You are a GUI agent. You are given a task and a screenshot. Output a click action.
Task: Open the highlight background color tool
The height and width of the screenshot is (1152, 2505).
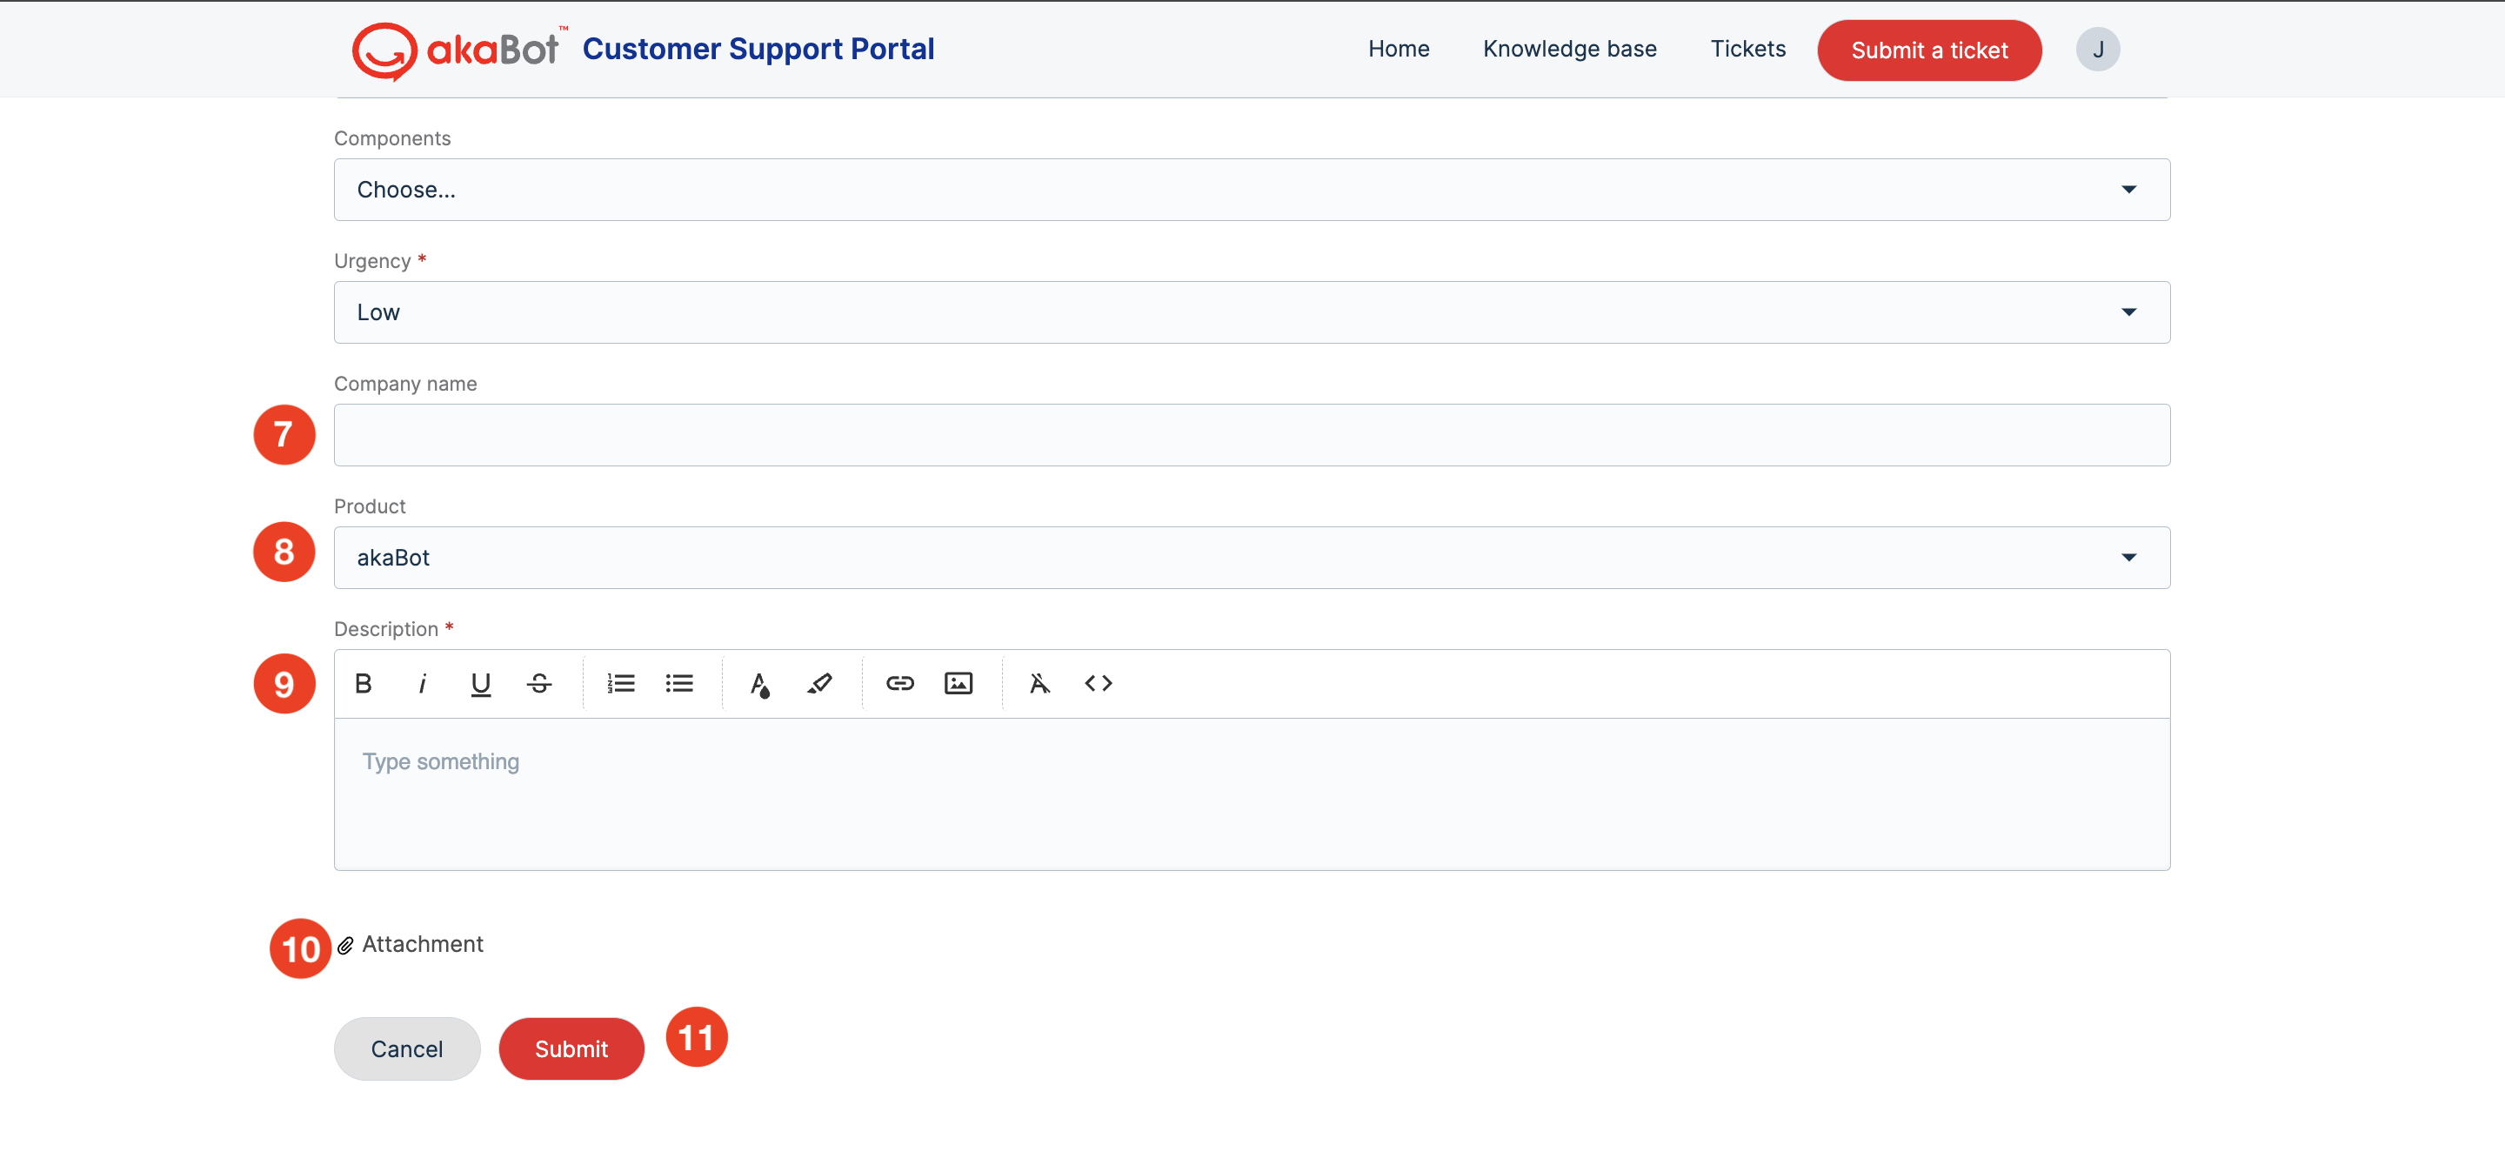[818, 683]
